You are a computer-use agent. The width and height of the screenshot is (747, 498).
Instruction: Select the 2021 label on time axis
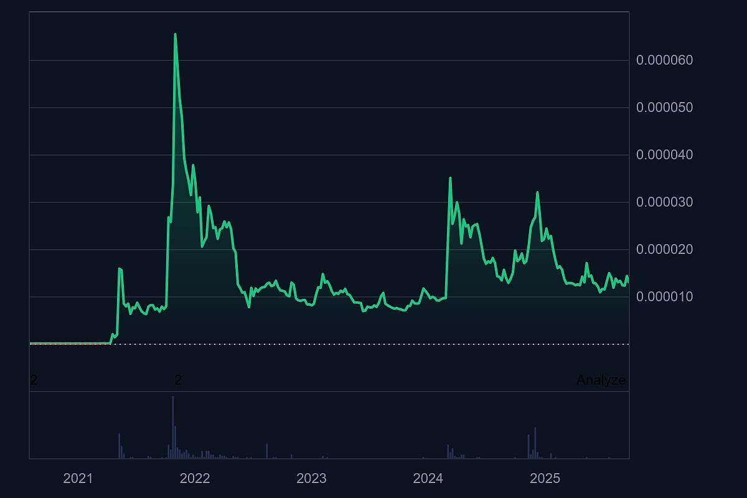click(78, 479)
